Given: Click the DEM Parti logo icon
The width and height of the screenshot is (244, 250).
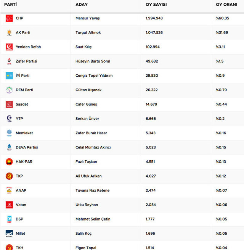Looking at the screenshot, I should 9,90.
